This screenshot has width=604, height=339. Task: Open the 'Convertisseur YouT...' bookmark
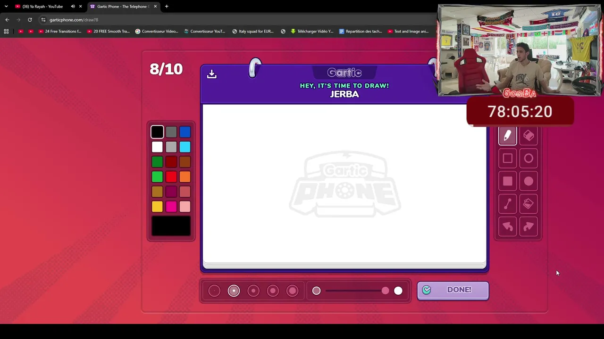click(204, 32)
